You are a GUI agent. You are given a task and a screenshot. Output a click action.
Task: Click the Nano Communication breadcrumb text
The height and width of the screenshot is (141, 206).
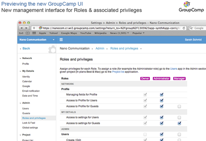pos(75,48)
